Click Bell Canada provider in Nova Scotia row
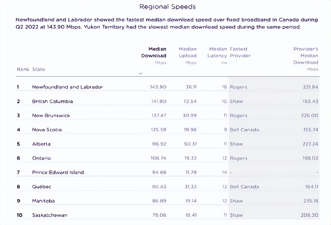This screenshot has height=225, width=331. [244, 130]
